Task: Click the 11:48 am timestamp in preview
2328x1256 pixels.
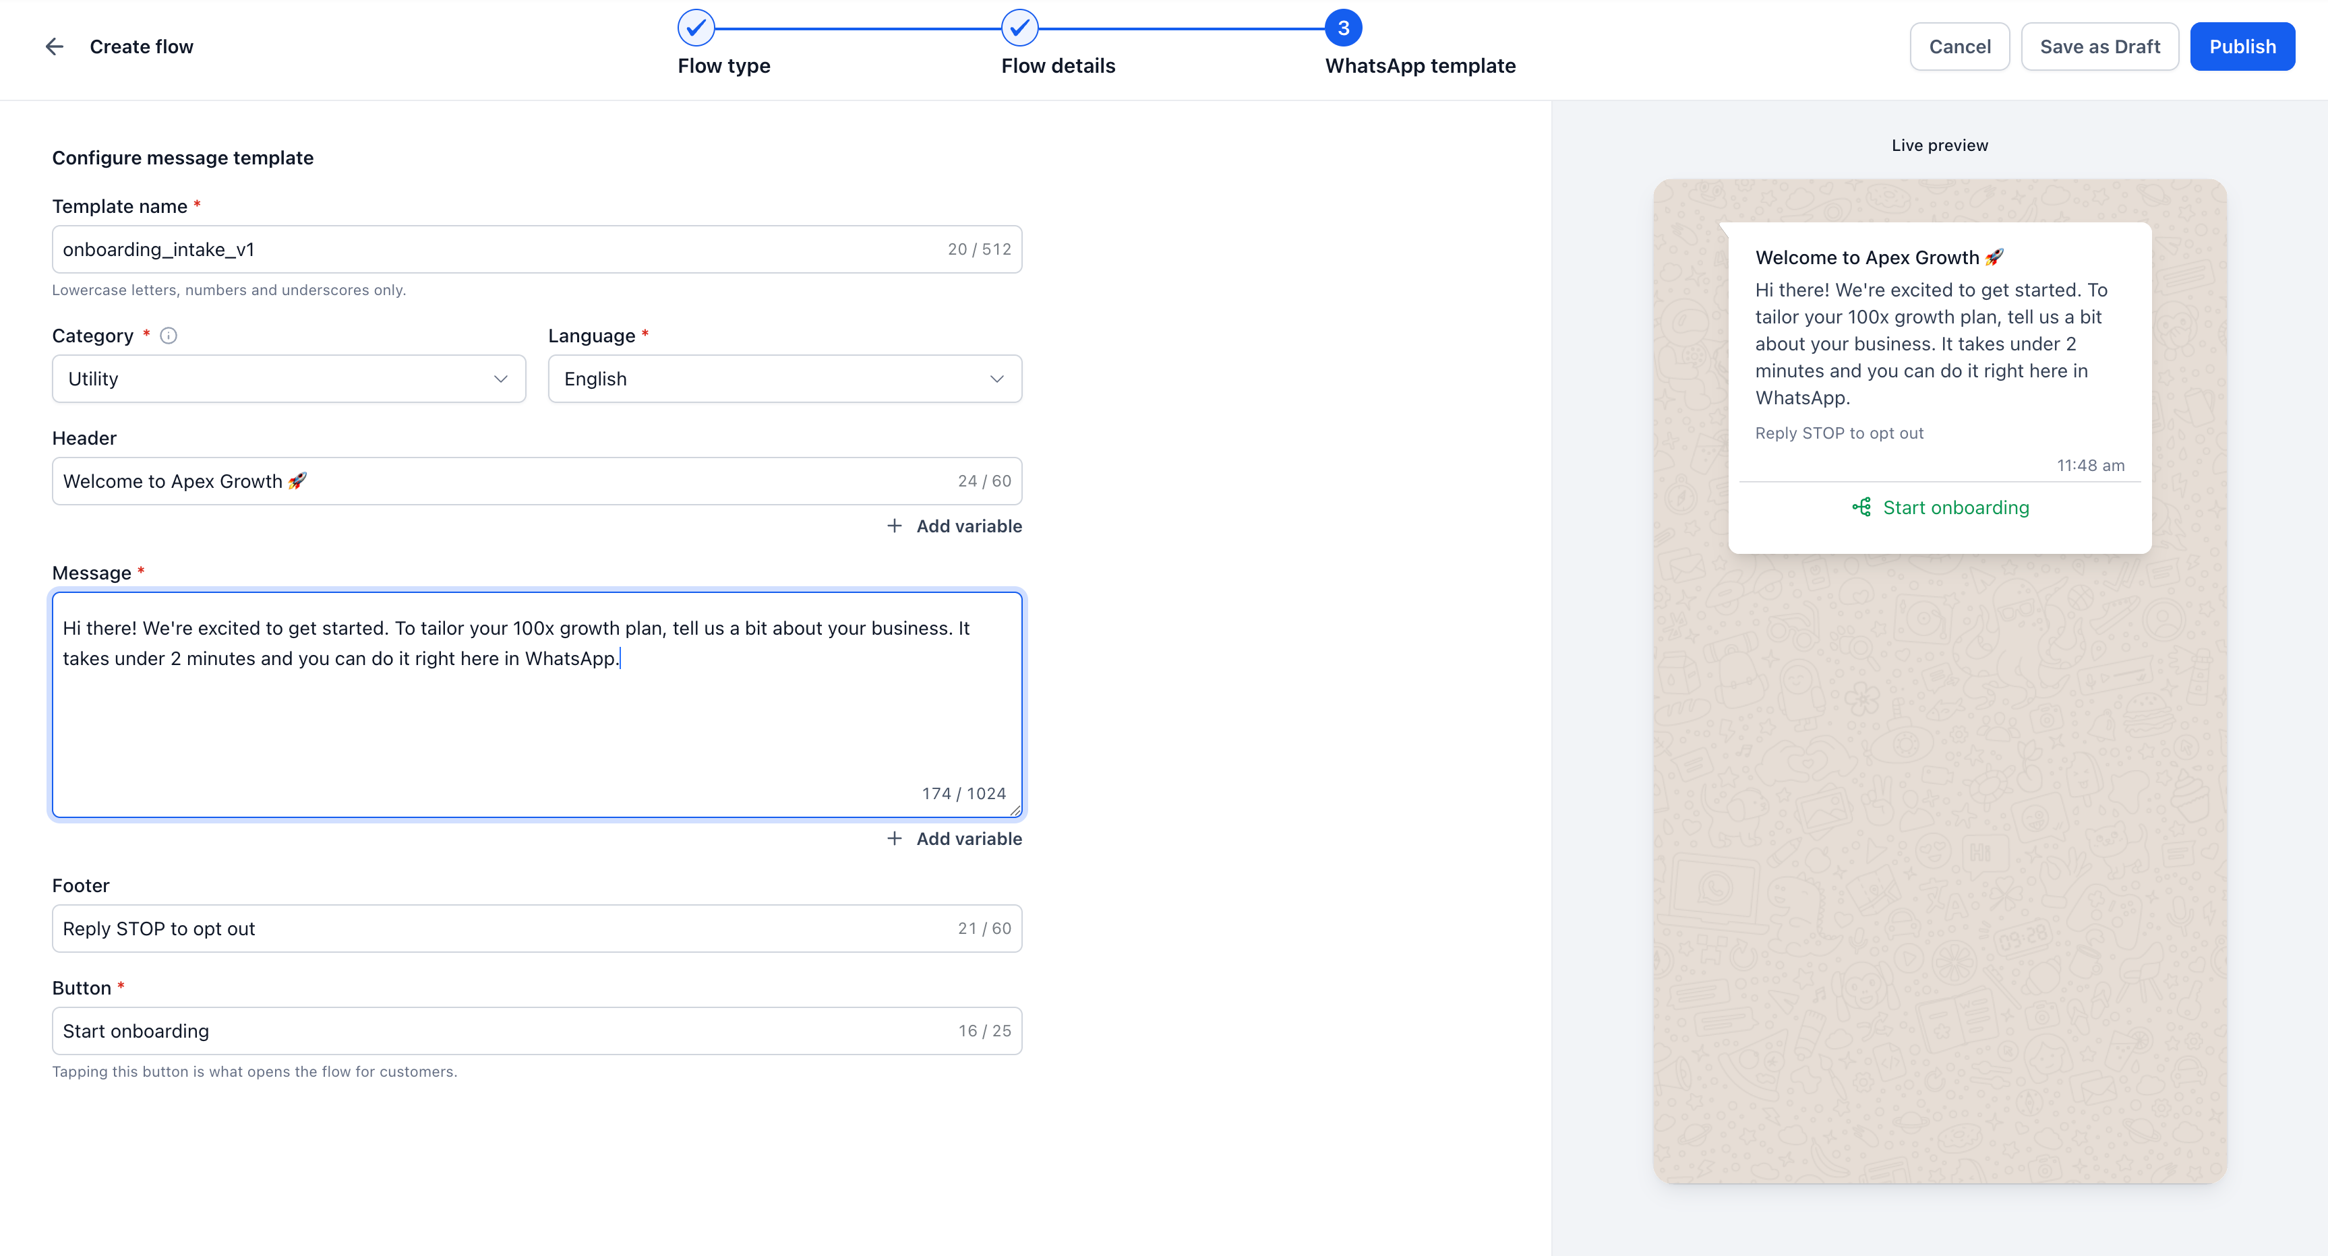Action: point(2090,466)
